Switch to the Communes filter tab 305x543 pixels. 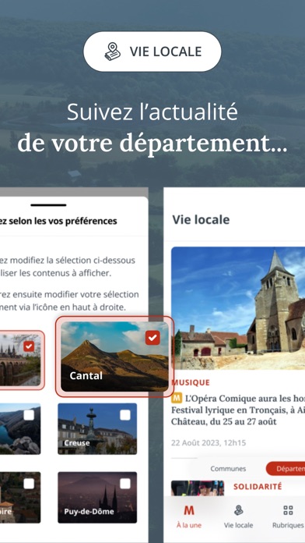tap(228, 469)
